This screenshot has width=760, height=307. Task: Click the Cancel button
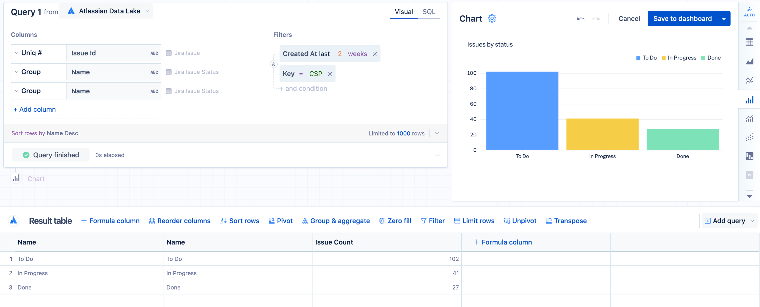click(629, 18)
